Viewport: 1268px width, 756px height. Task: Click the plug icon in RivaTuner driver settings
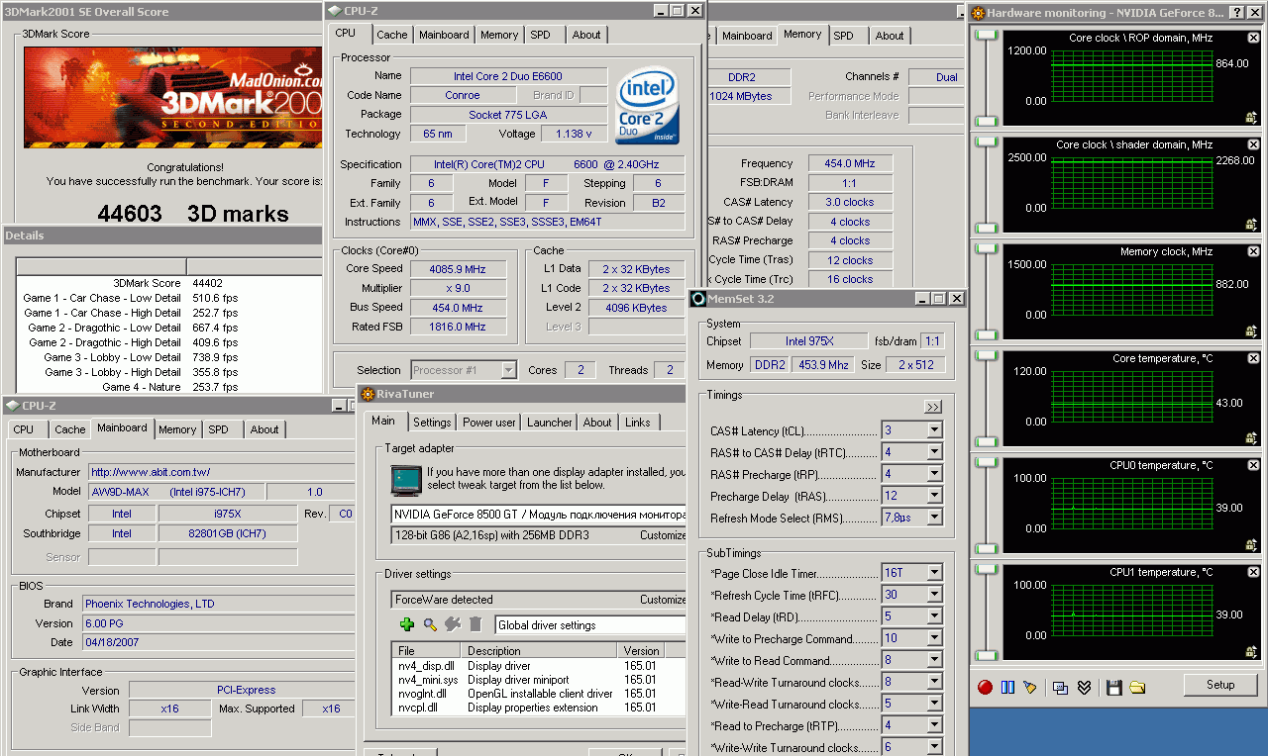(453, 624)
